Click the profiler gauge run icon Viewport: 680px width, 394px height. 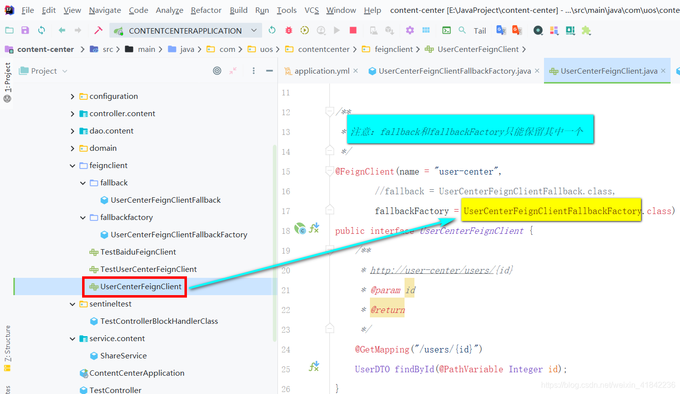(x=321, y=31)
